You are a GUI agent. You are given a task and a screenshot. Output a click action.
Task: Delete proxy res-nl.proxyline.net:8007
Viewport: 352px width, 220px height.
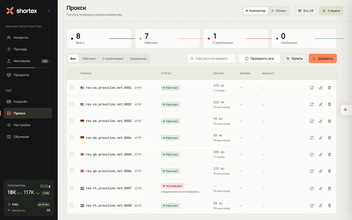click(329, 188)
